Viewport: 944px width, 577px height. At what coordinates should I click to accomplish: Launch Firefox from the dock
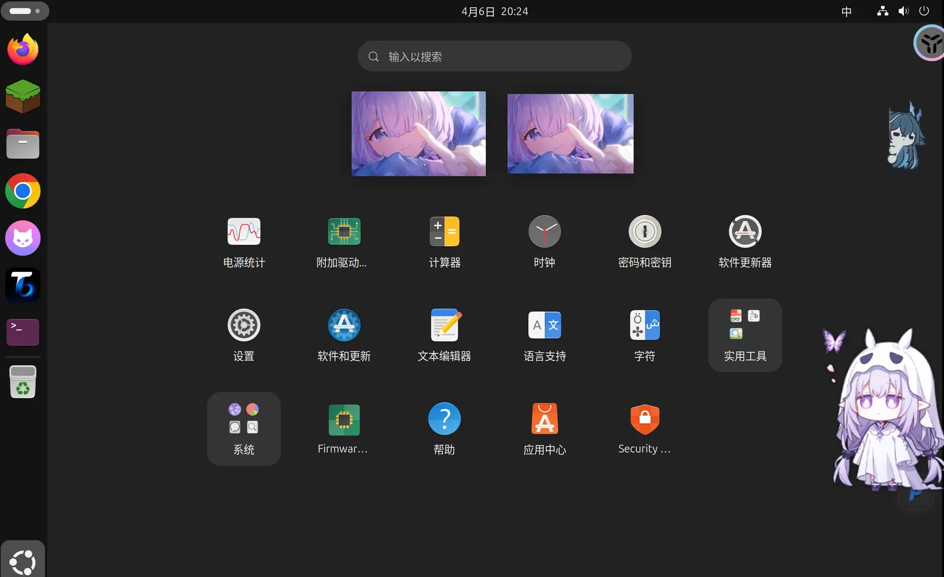click(23, 49)
